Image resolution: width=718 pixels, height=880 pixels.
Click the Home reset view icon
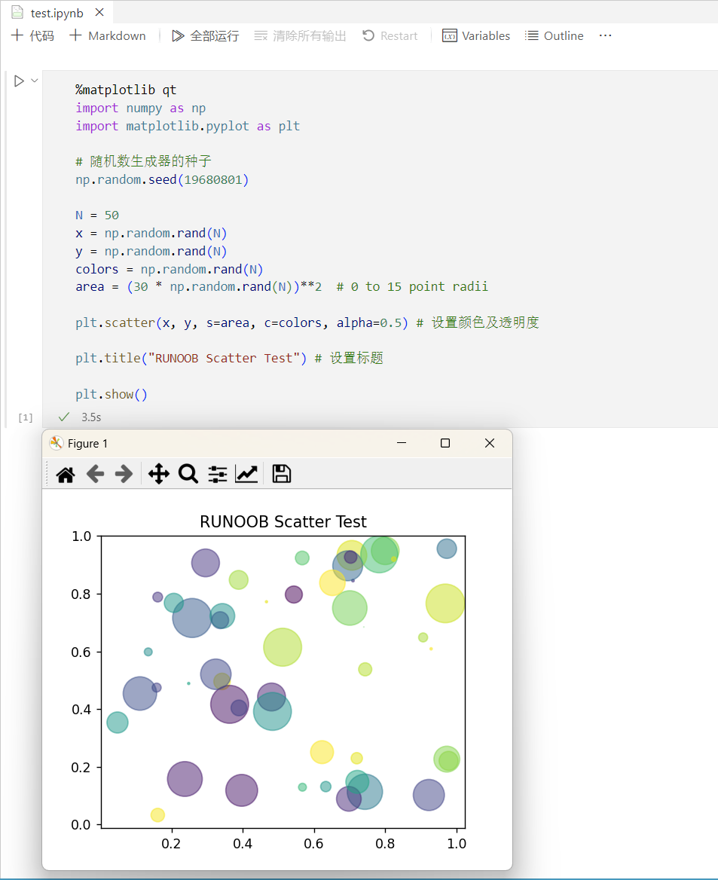click(66, 474)
